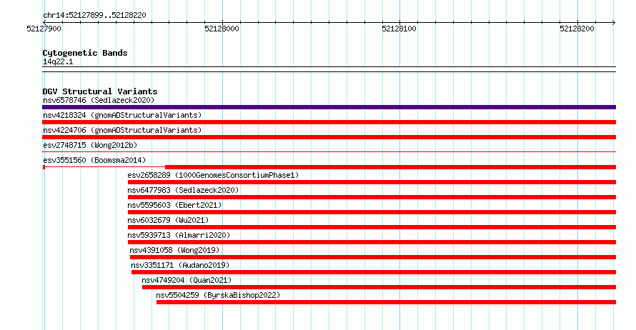The height and width of the screenshot is (330, 636).
Task: Click the 52128000 ruler coordinate
Action: (222, 29)
